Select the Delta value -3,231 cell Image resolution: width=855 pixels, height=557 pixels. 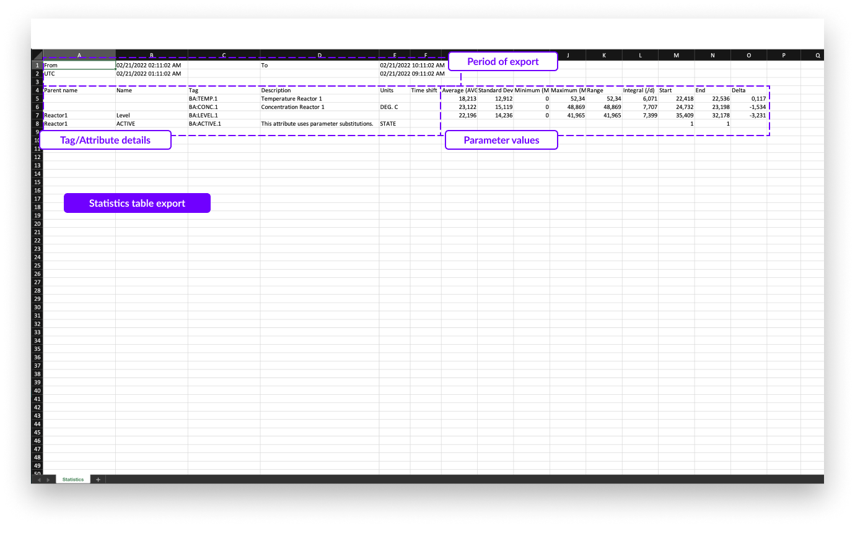pyautogui.click(x=749, y=115)
